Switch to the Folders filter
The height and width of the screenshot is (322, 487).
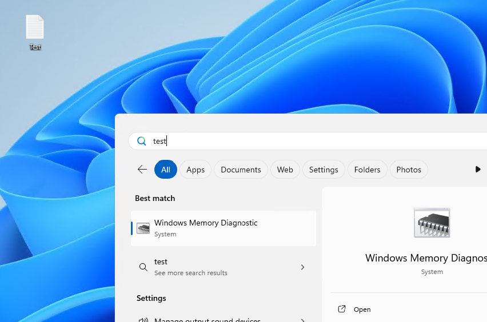367,170
